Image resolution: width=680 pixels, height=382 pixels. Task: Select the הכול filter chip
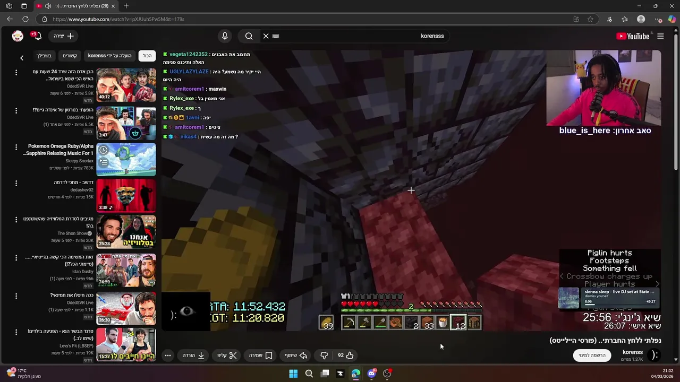tap(147, 56)
